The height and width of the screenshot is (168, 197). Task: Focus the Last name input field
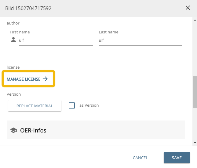coord(140,40)
